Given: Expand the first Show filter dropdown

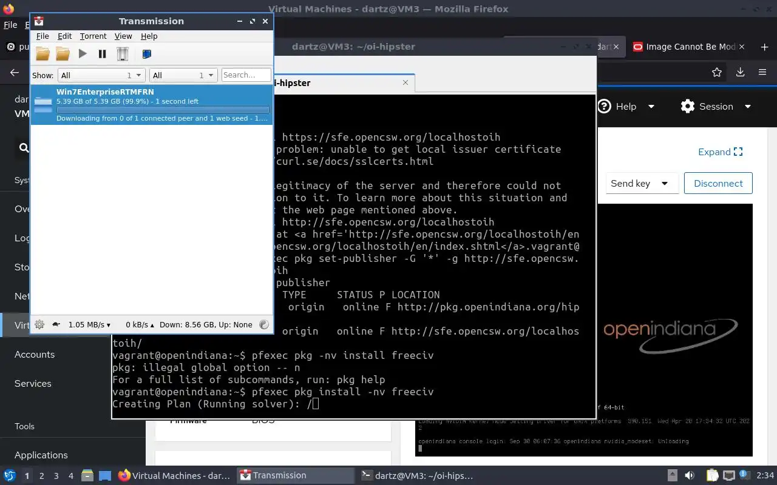Looking at the screenshot, I should pyautogui.click(x=101, y=75).
